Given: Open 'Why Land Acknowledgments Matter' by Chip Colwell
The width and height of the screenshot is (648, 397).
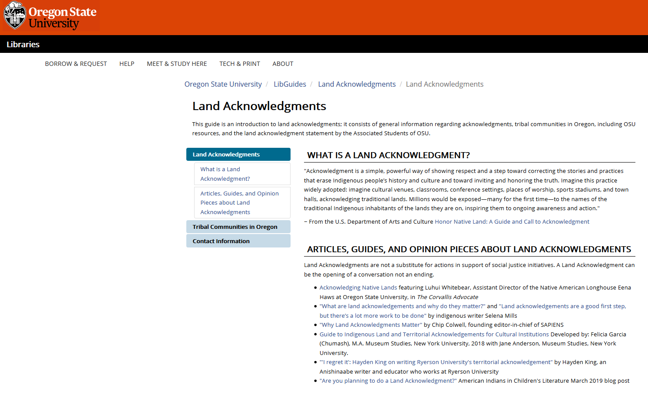Looking at the screenshot, I should click(370, 325).
